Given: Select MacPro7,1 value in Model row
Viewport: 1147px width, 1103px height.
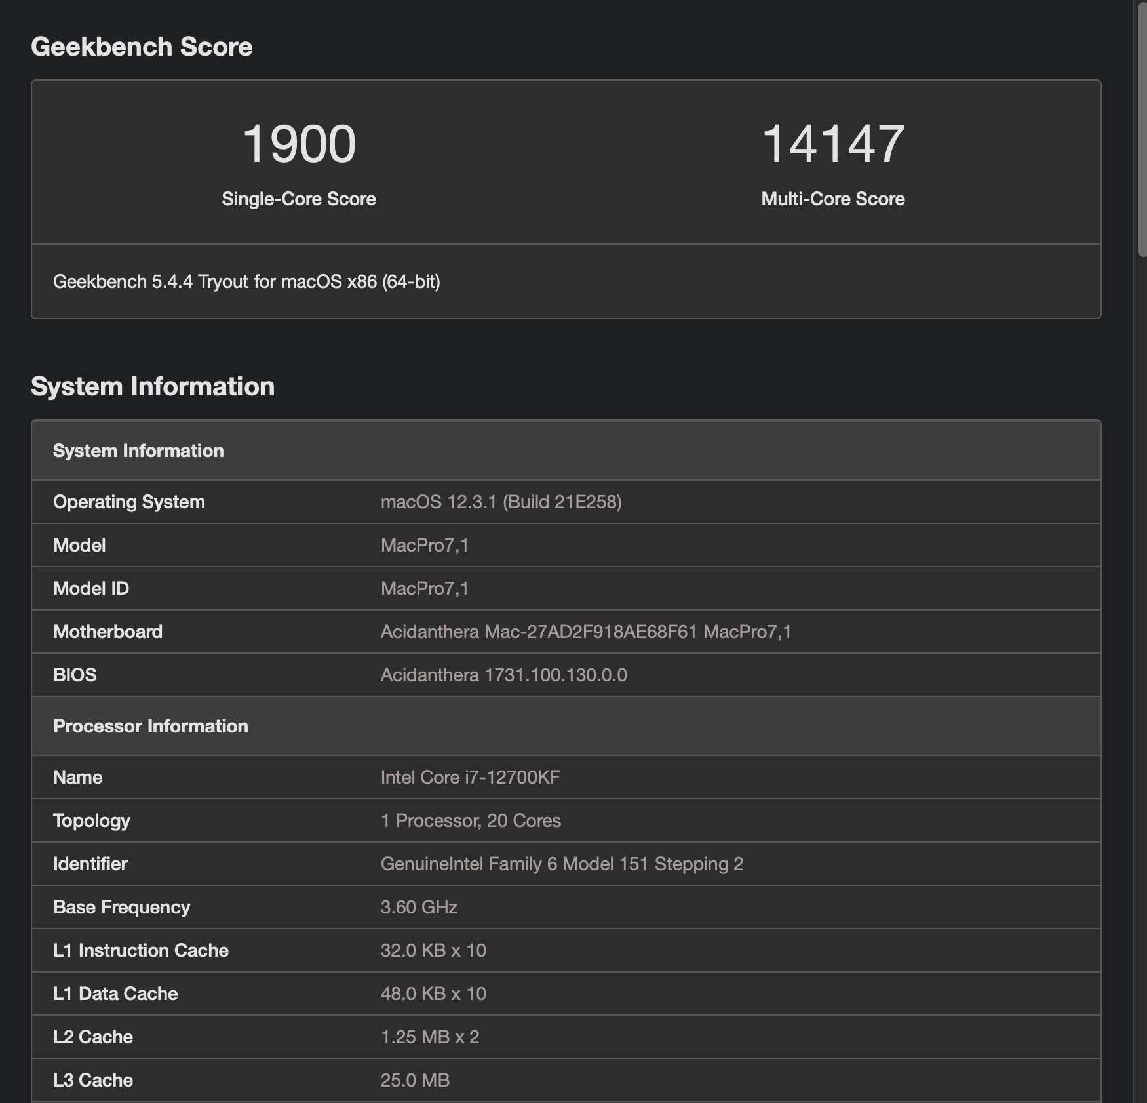Looking at the screenshot, I should 425,545.
